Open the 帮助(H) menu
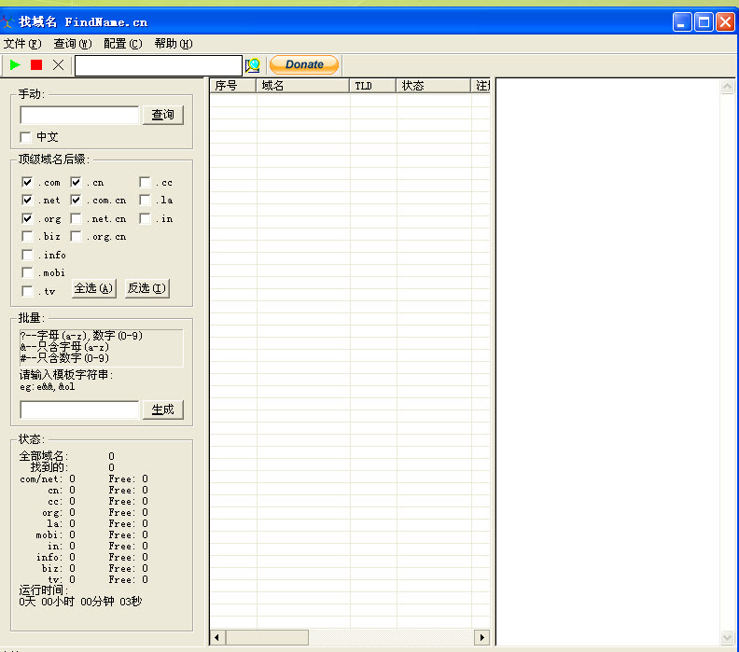This screenshot has width=739, height=652. point(173,44)
